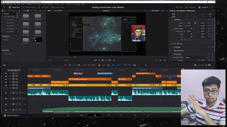Expand the Smart Reframe section
Image resolution: width=227 pixels, height=127 pixels.
point(171,44)
